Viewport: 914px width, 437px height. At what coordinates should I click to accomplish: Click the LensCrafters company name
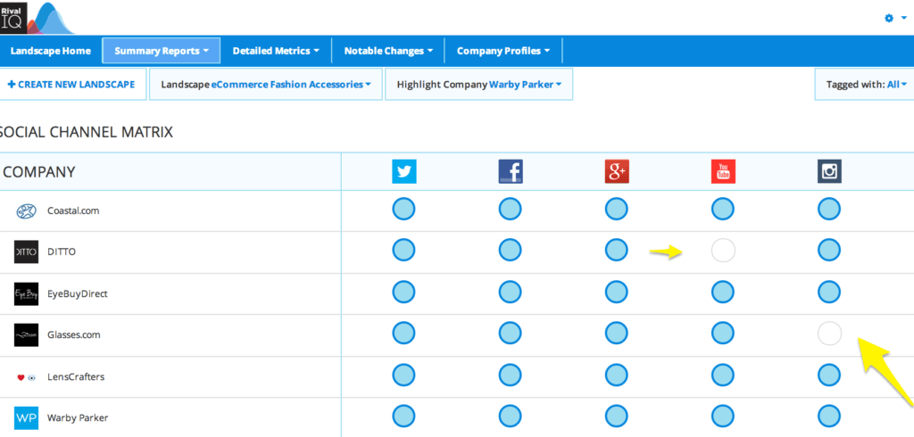(x=76, y=377)
